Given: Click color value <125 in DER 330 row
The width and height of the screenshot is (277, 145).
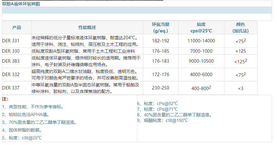Looking at the screenshot, I should click(241, 51).
